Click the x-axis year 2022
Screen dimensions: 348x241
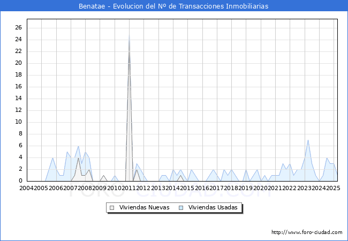click(290, 188)
